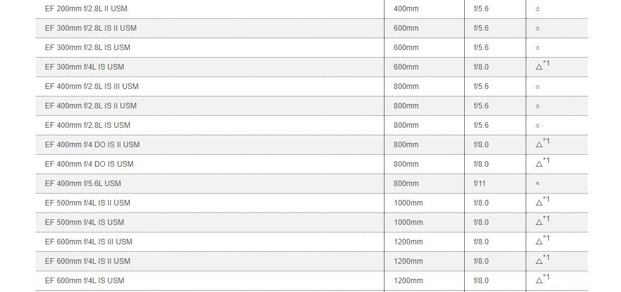Click the EF 400mm f/2.8L IS II USM lens name

[x=90, y=106]
